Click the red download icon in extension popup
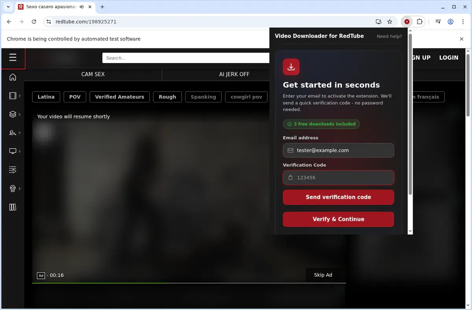 click(291, 67)
